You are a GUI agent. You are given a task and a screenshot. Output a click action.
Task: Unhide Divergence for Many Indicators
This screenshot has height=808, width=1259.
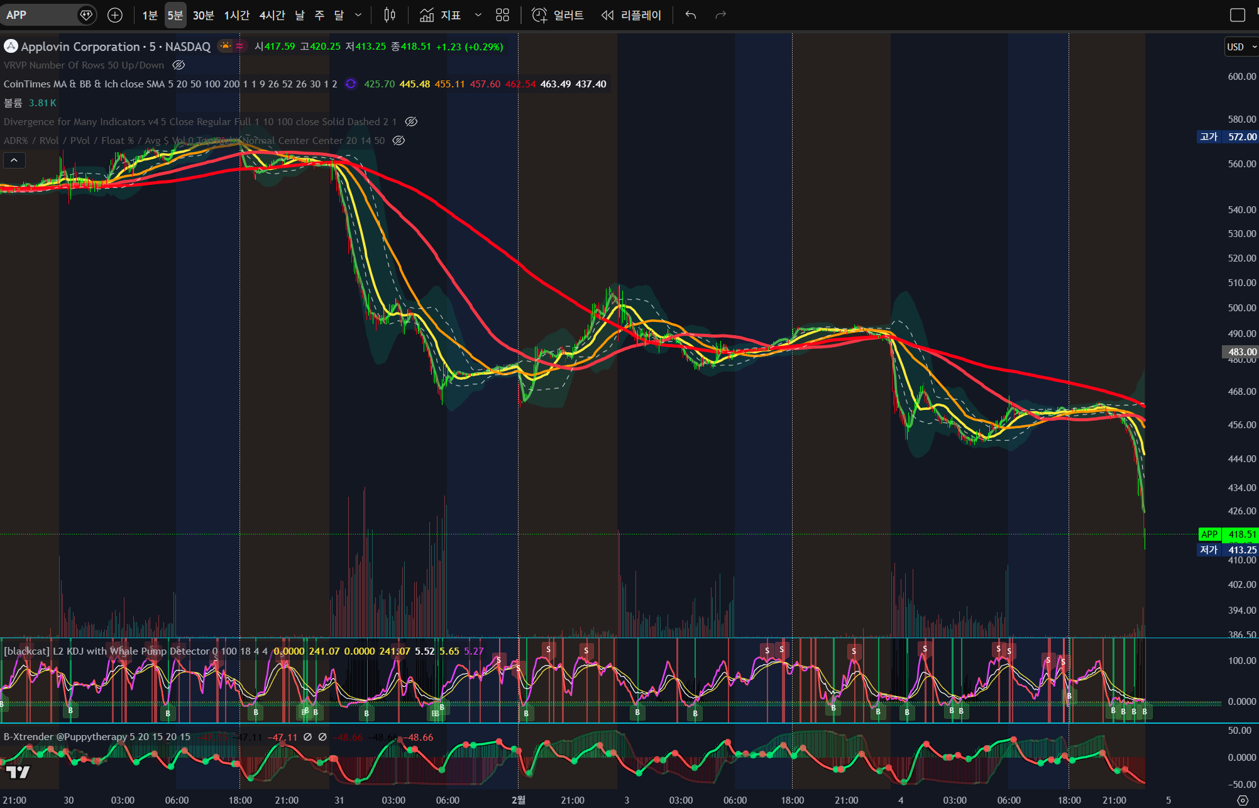point(411,121)
